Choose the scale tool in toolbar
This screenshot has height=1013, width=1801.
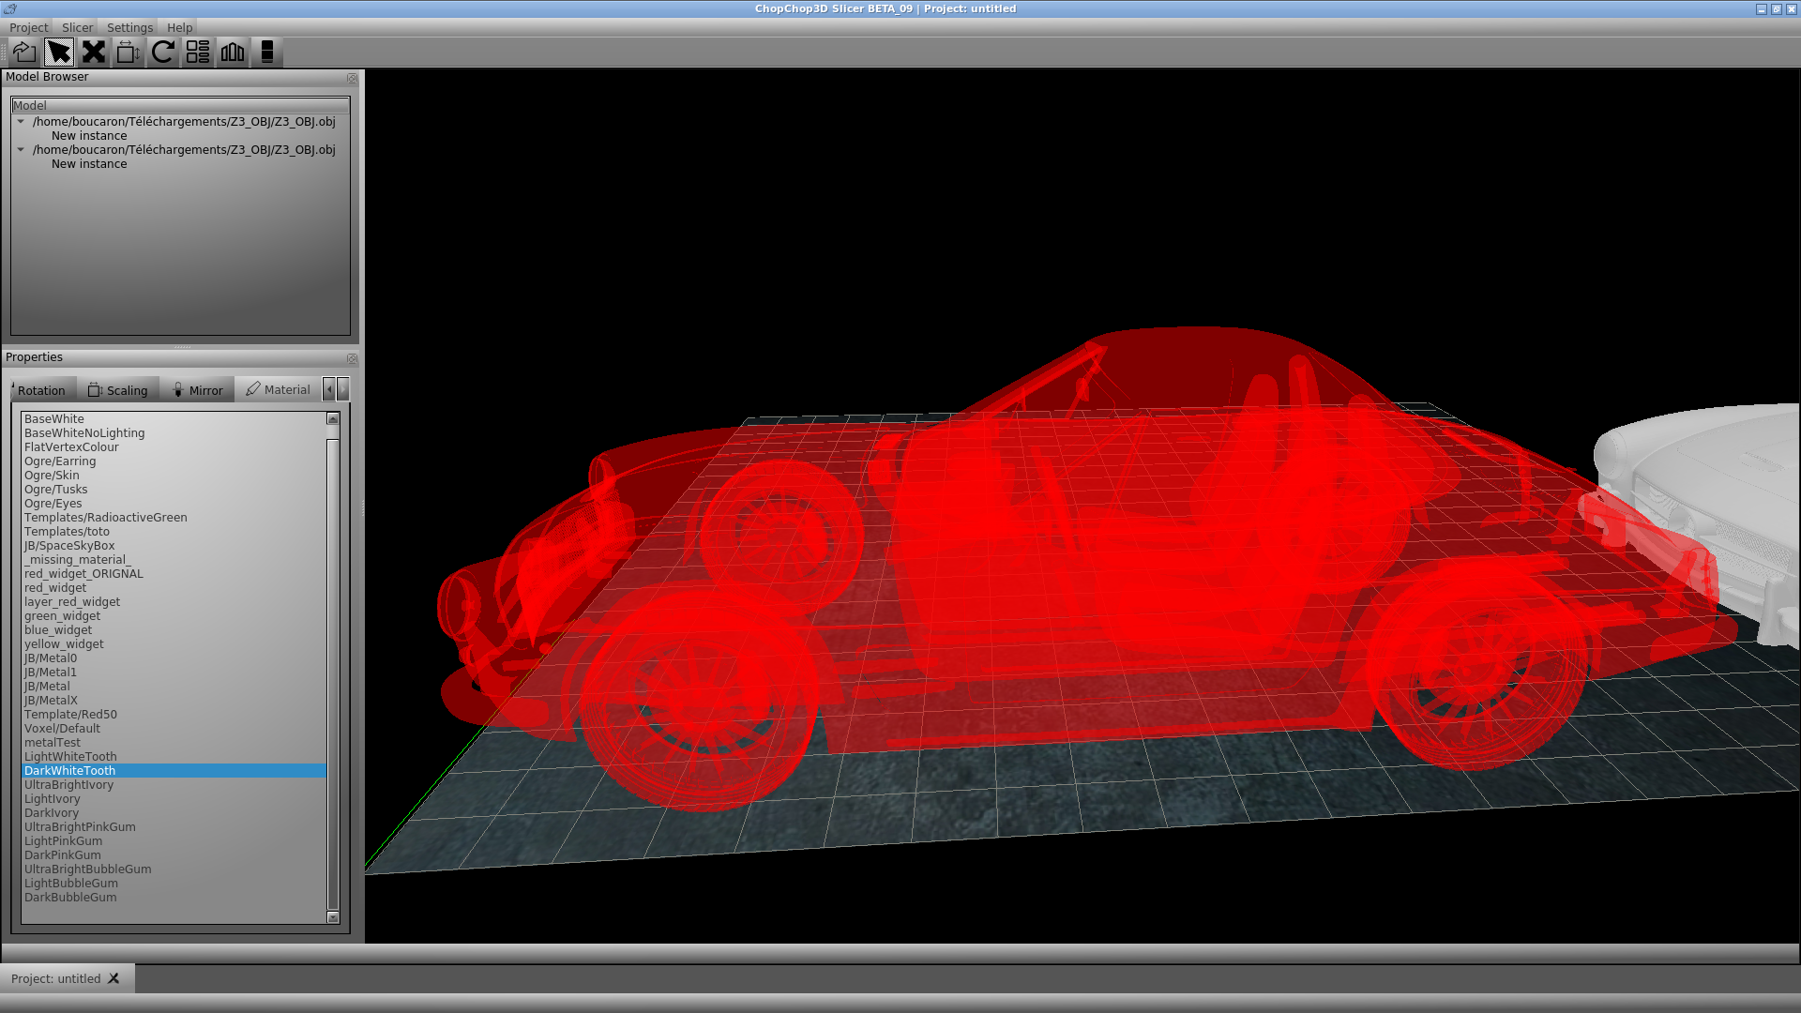(129, 53)
